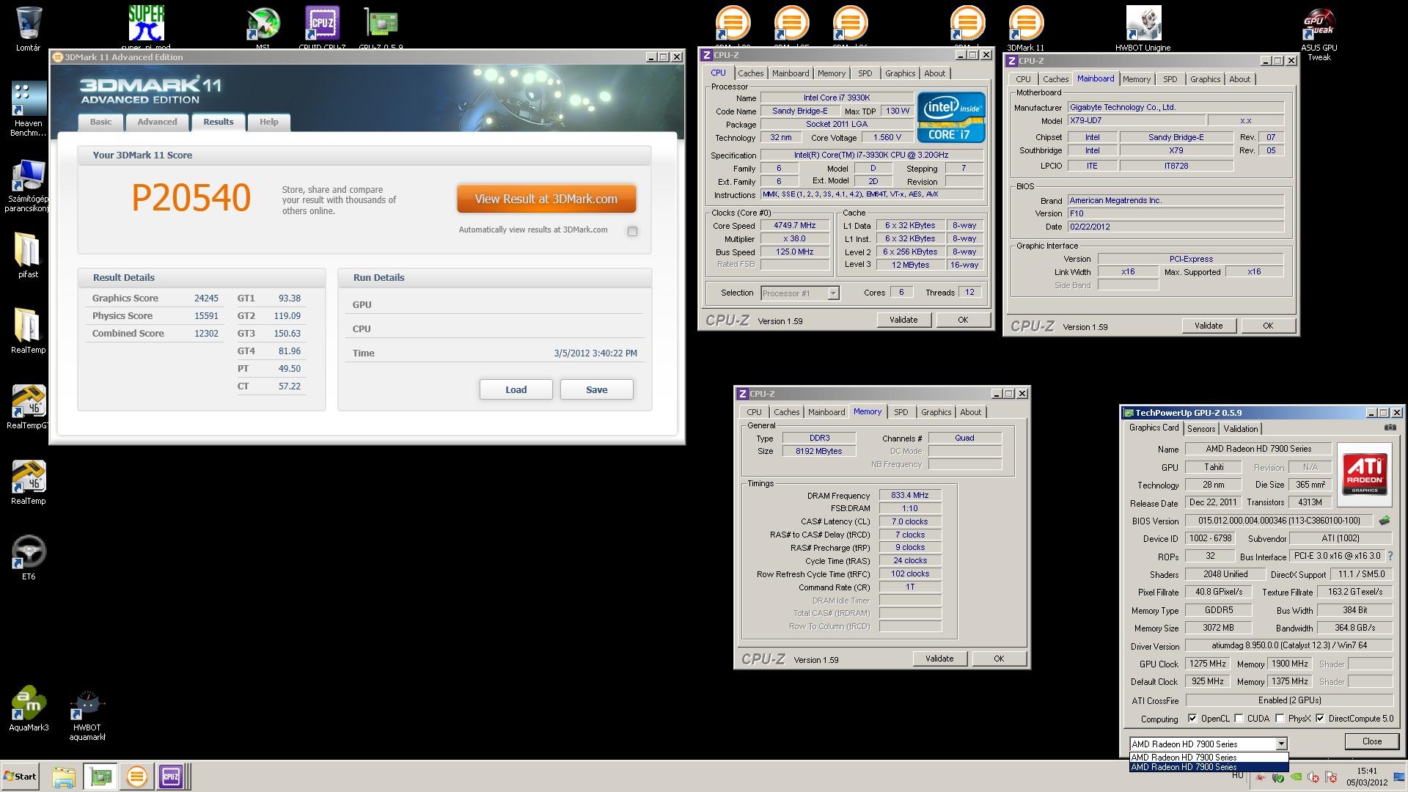This screenshot has width=1408, height=792.
Task: Click OK in the CPU-Z Mainboard window
Action: tap(1267, 326)
